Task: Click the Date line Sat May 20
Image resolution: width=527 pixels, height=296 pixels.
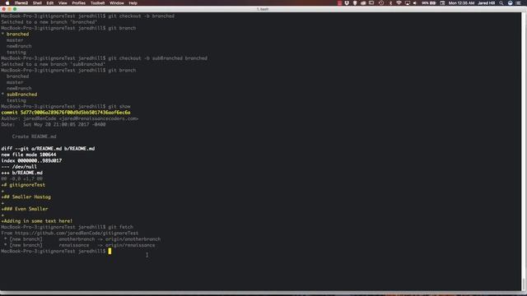Action: point(53,124)
